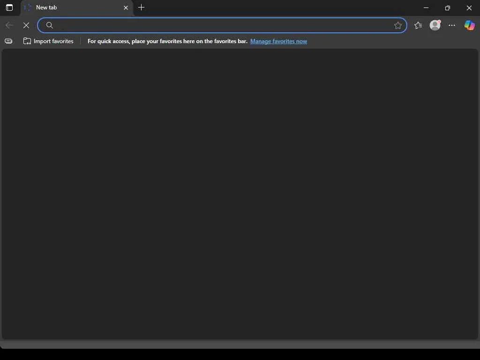The image size is (480, 360).
Task: Focus the address bar input field
Action: tap(222, 25)
